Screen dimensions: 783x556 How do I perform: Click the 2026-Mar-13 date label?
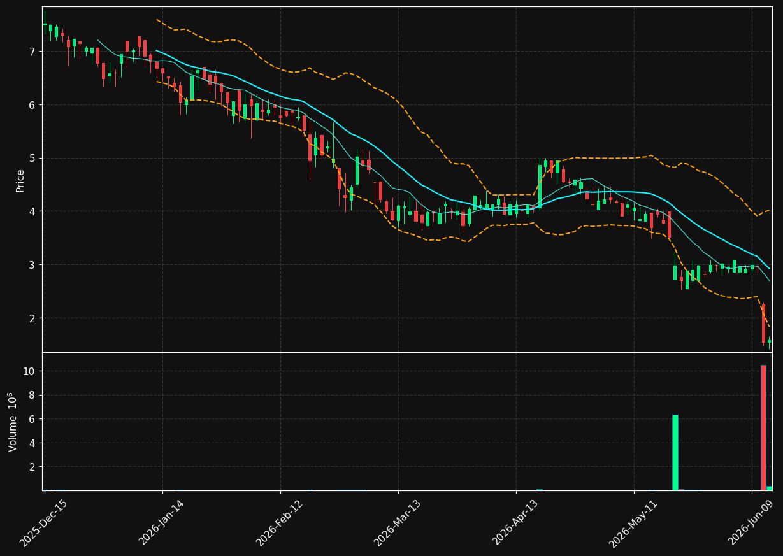(398, 524)
